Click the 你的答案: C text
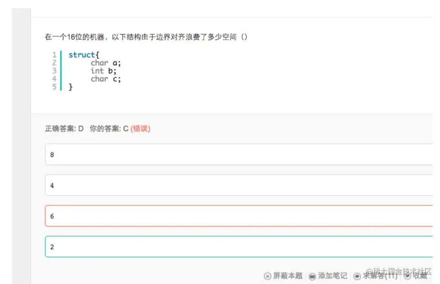 point(109,129)
